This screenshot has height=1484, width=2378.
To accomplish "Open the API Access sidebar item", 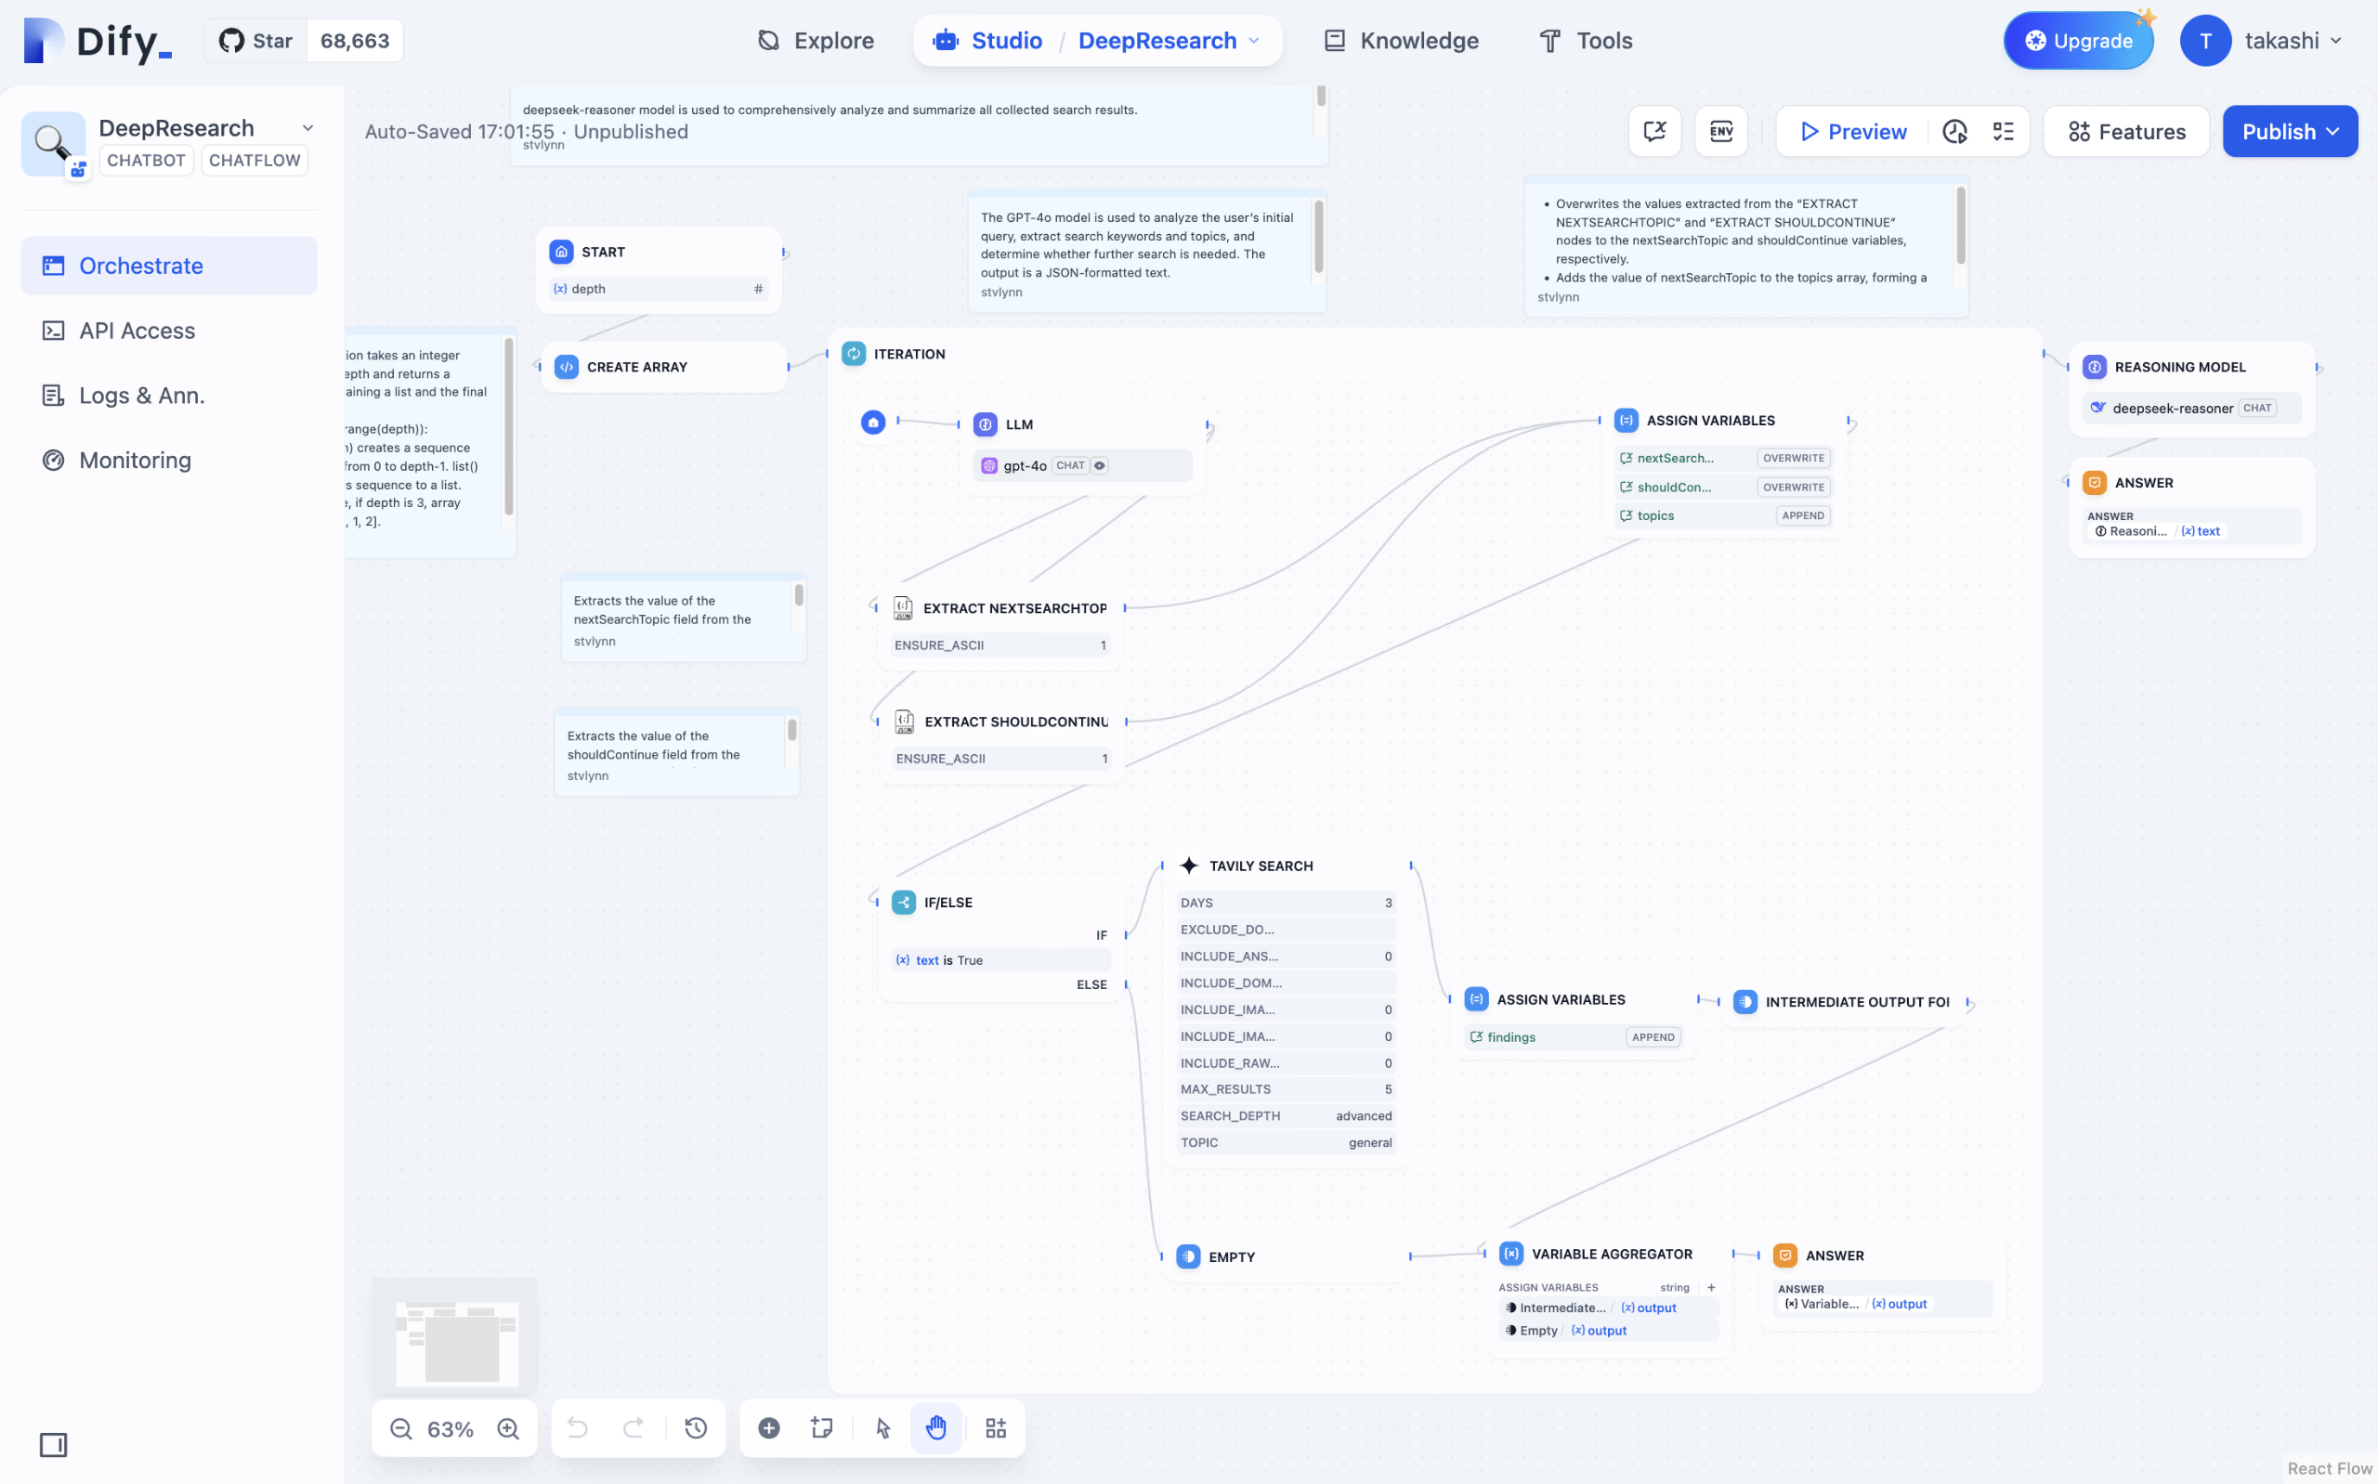I will coord(137,331).
